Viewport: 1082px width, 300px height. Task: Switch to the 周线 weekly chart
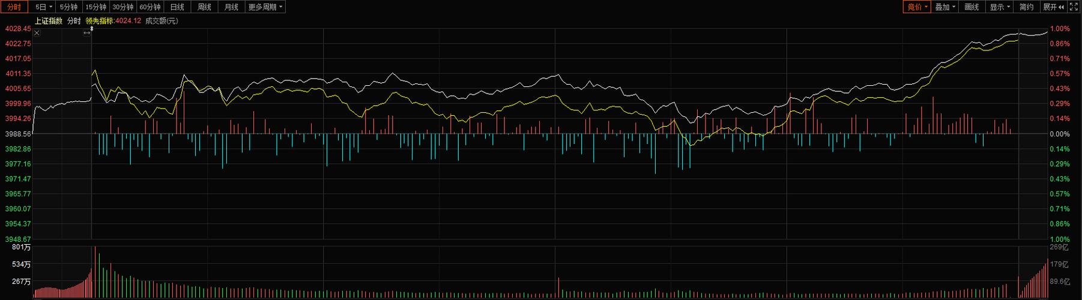click(204, 7)
